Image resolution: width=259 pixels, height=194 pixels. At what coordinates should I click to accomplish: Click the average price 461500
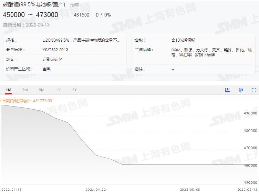point(82,15)
